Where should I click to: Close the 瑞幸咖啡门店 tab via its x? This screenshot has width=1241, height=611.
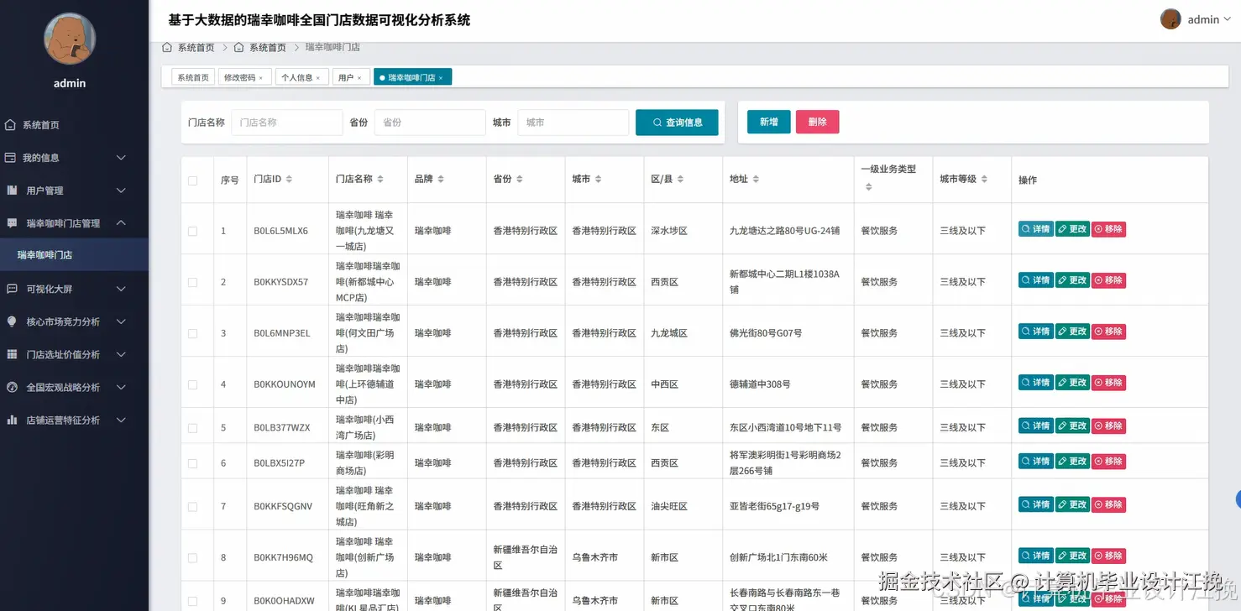pos(441,78)
